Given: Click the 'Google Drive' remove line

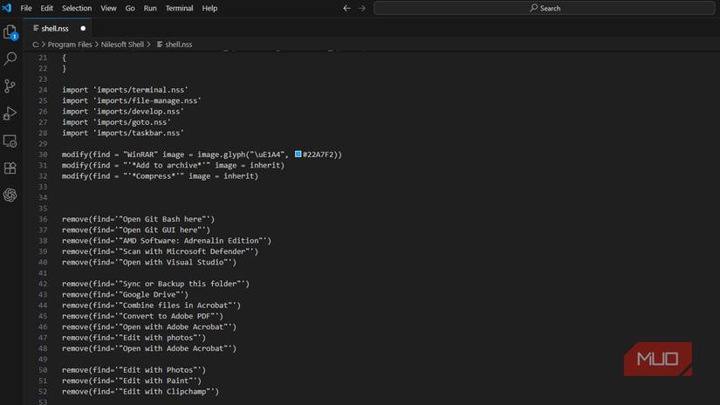Looking at the screenshot, I should click(125, 295).
